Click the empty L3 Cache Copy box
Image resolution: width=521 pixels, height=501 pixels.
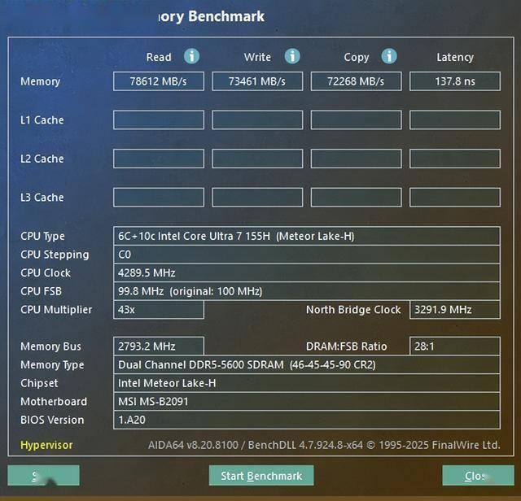click(x=356, y=197)
